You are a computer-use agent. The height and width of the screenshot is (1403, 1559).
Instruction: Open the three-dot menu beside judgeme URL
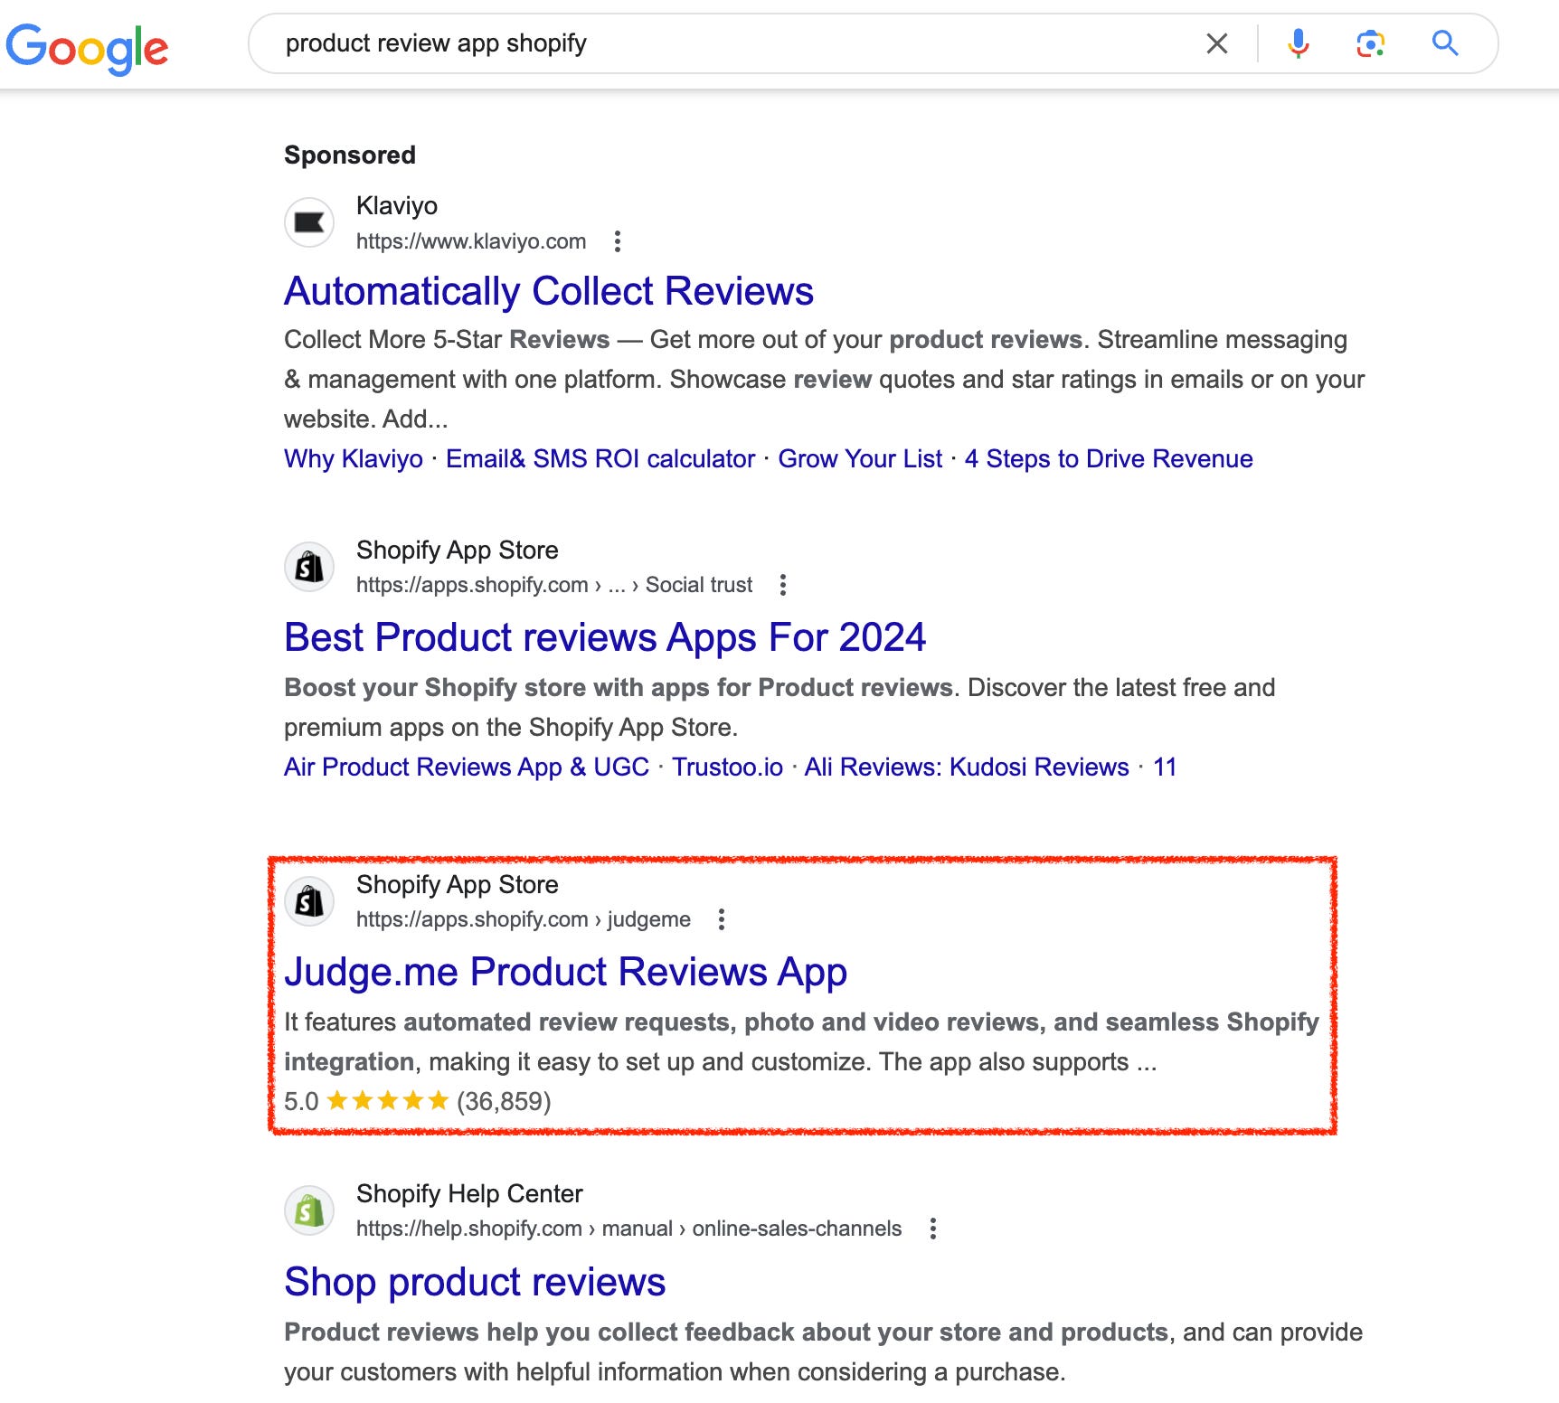(x=721, y=919)
